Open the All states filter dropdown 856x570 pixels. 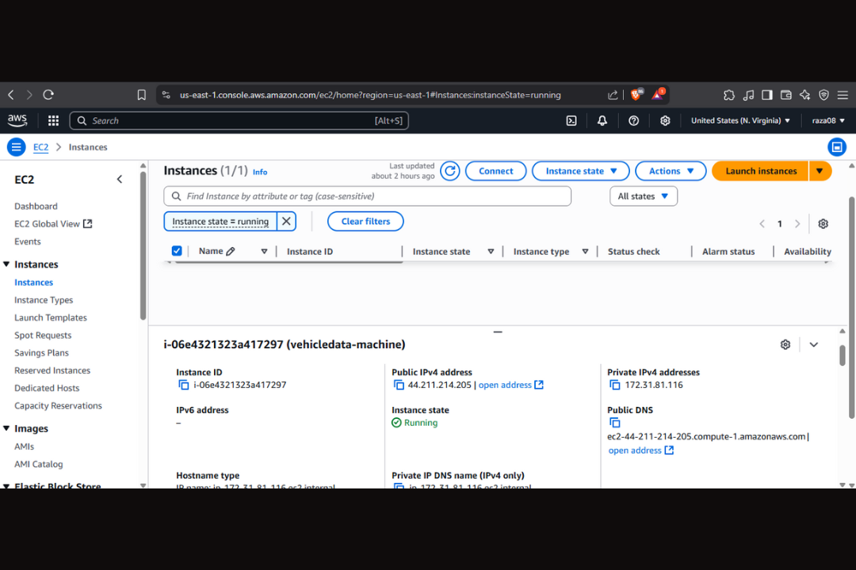click(643, 196)
